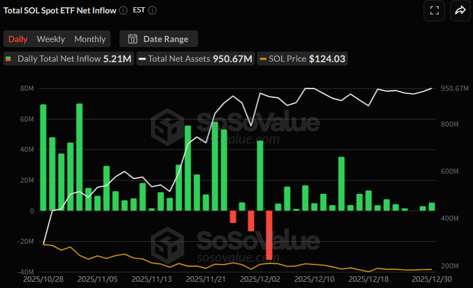Switch to Monthly view
473x288 pixels.
point(90,39)
